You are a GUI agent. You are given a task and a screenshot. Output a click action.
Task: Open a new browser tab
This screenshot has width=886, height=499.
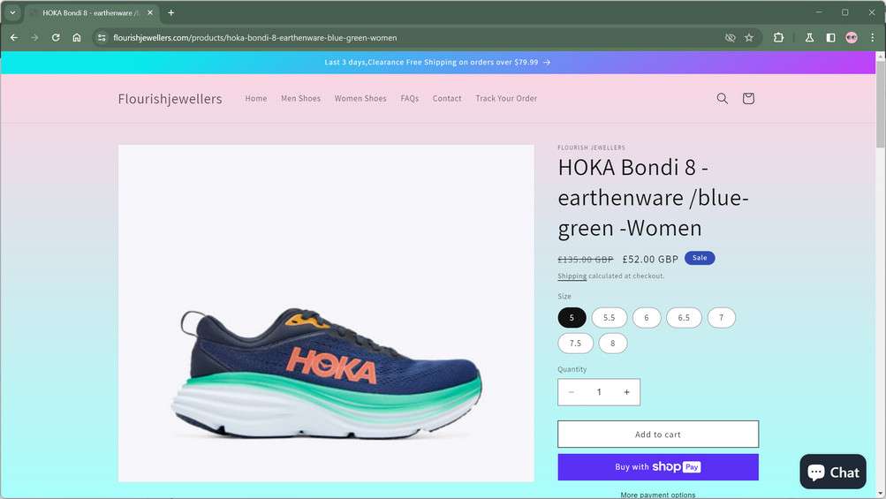click(x=171, y=12)
